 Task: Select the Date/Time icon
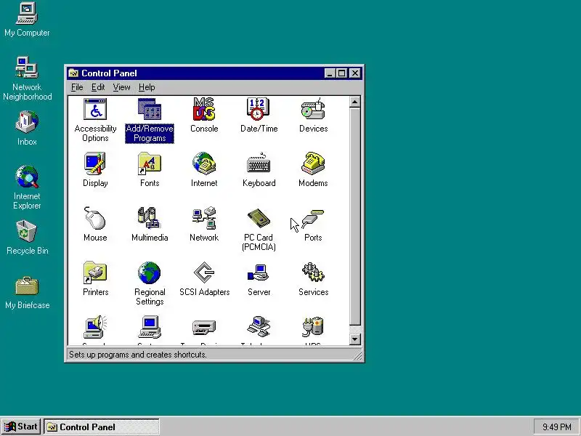coord(259,109)
